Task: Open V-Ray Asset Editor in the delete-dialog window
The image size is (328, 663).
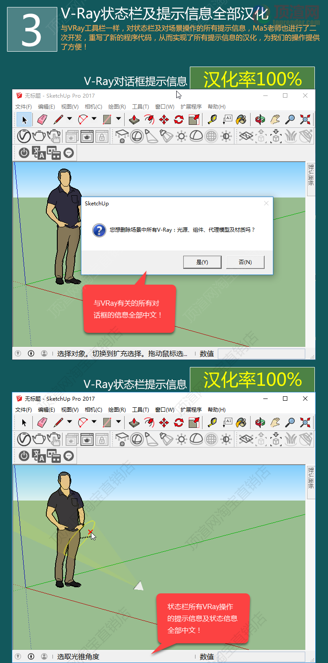Action: pos(24,136)
